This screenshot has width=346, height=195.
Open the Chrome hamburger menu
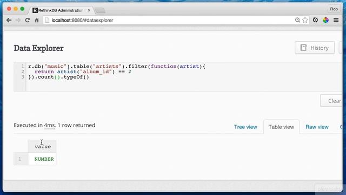[336, 20]
